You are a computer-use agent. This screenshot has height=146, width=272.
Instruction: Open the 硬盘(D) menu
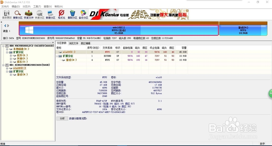point(16,7)
